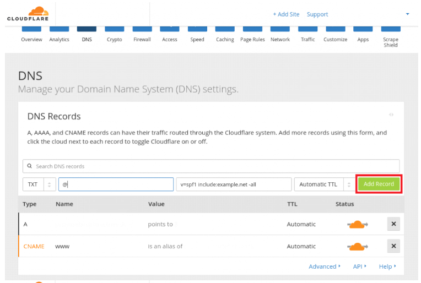Image resolution: width=421 pixels, height=283 pixels.
Task: Click the Name column header
Action: (64, 204)
